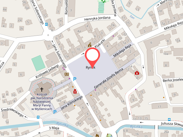Screen dimensions: 183x137
Task: Select the bus stop icon on Jana Sobieskiego
Action: [x=46, y=24]
